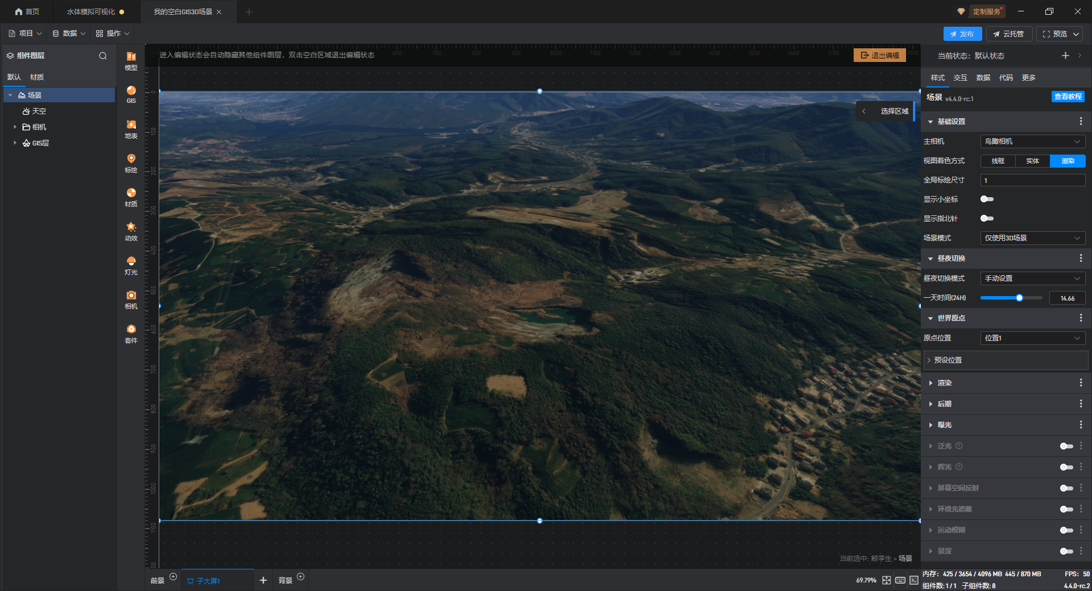The image size is (1092, 591).
Task: Click the 云托管 cloud hosting button
Action: (x=1009, y=34)
